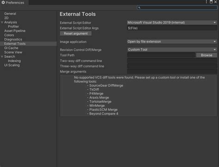Click the search magnifier icon
The image size is (219, 167).
point(139,7)
